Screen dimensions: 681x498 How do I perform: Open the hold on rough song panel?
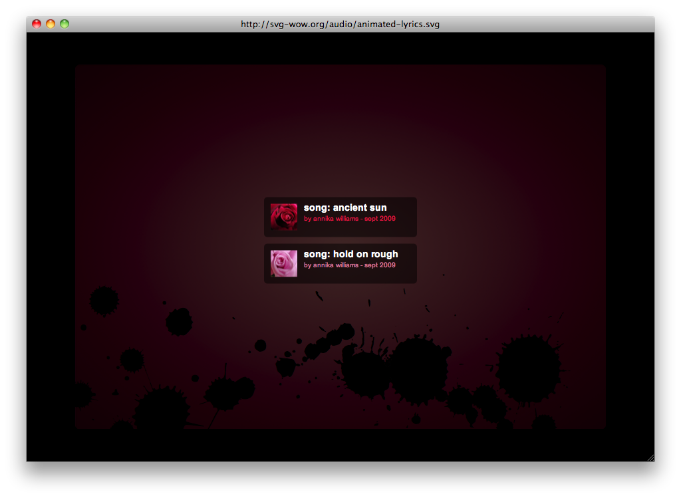(x=340, y=263)
